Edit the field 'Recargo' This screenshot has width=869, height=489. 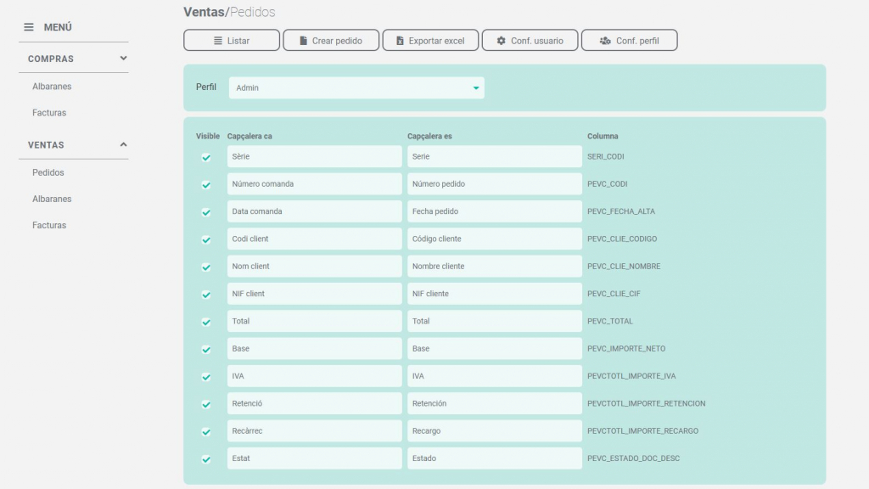495,430
